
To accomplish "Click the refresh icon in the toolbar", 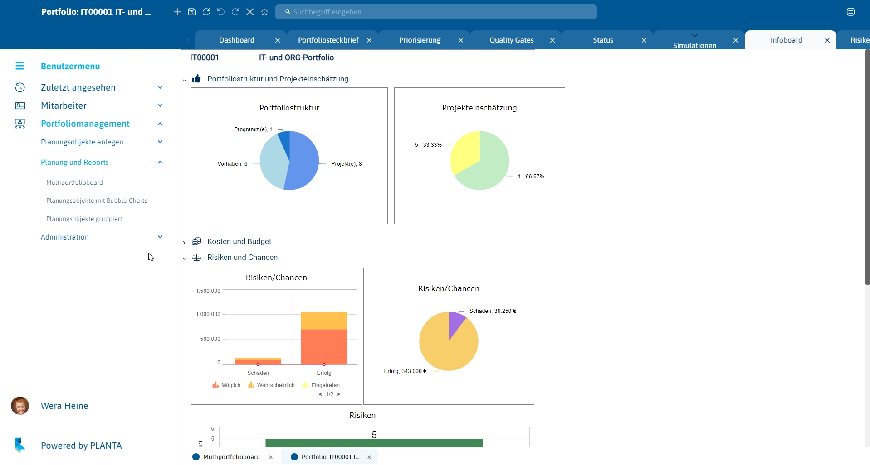I will tap(206, 12).
